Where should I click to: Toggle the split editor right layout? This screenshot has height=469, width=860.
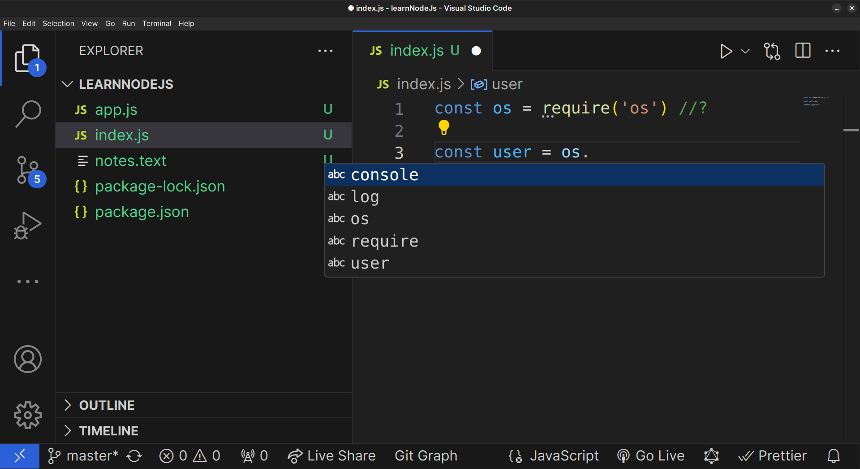click(x=803, y=51)
